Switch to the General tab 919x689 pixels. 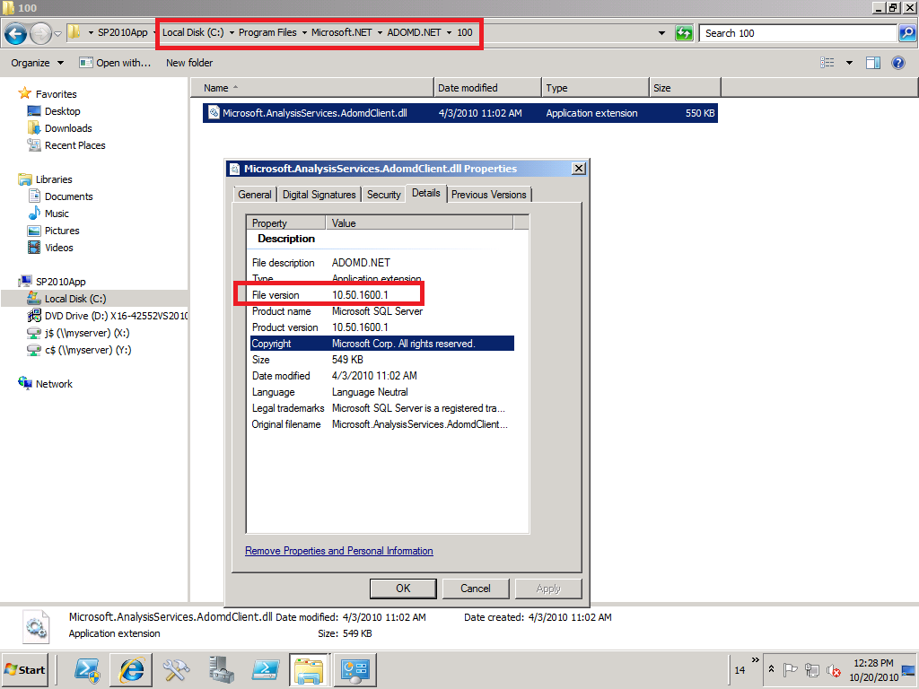click(254, 195)
